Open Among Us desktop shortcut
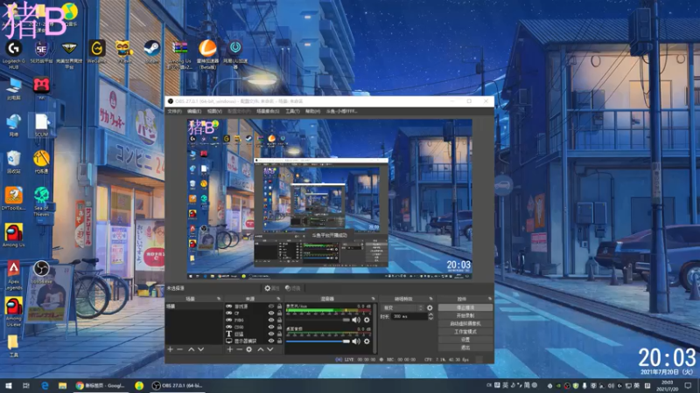 coord(13,236)
